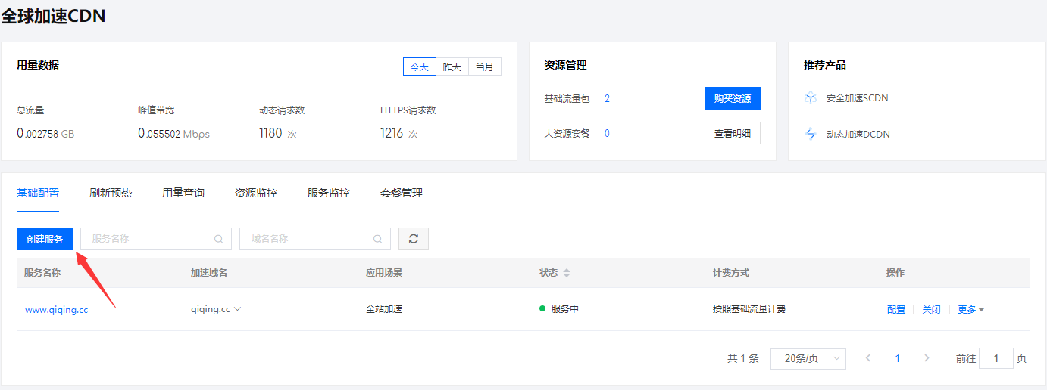This screenshot has width=1047, height=390.
Task: Go to the previous page arrow
Action: (868, 358)
